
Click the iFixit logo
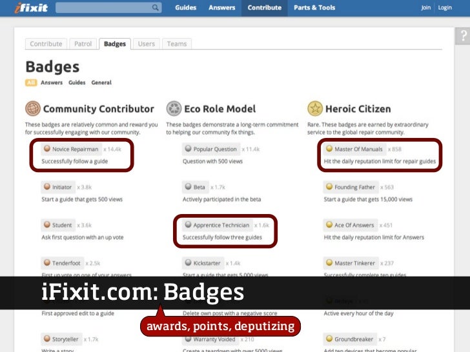coord(31,8)
